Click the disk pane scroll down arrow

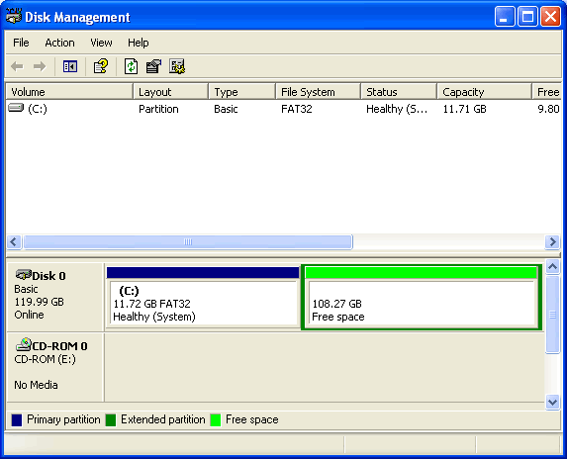coord(552,402)
